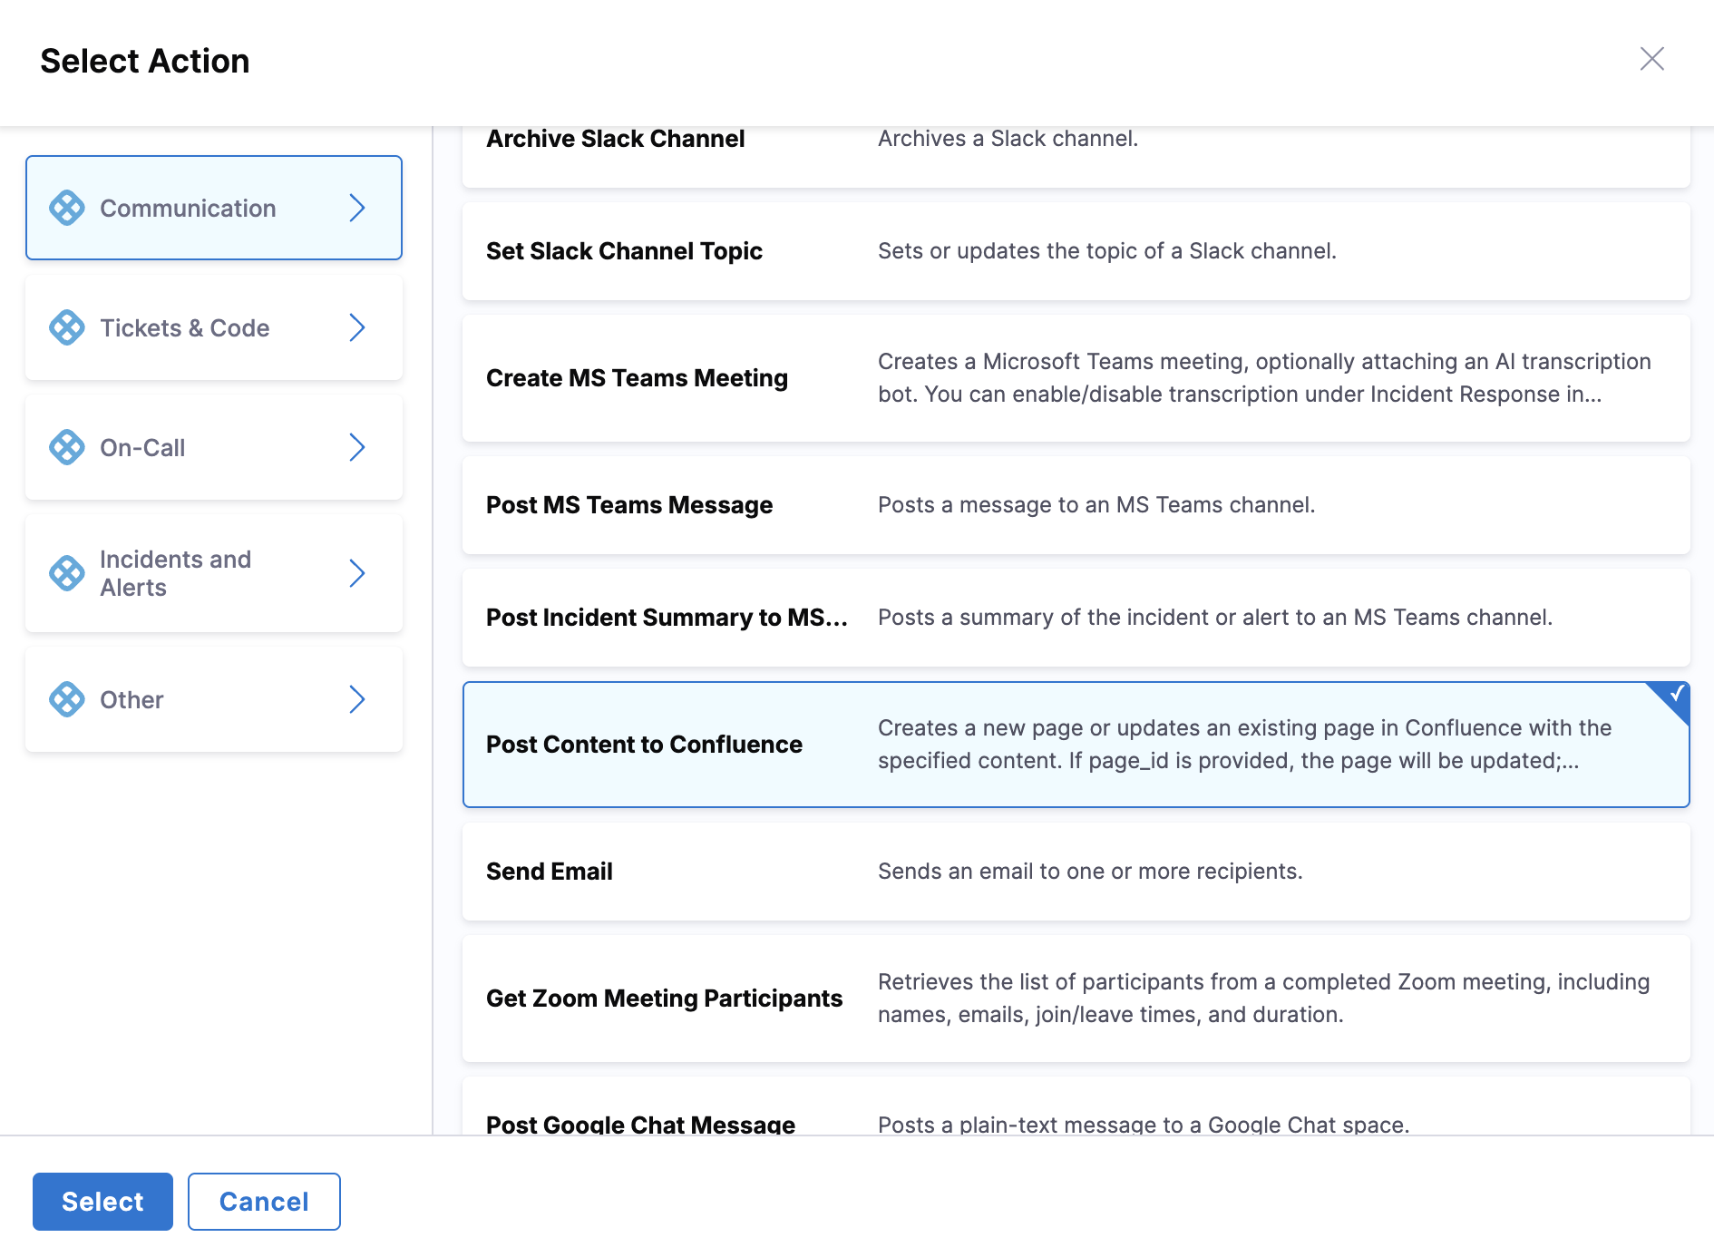This screenshot has height=1257, width=1714.
Task: Click the Cancel button
Action: tap(264, 1202)
